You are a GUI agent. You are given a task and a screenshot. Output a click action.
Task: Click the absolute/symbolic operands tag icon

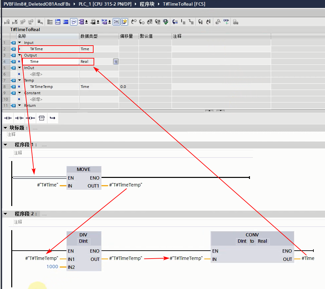(x=81, y=22)
